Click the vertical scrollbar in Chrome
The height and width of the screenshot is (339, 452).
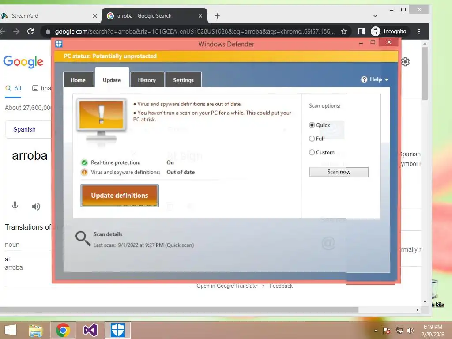pos(425,74)
